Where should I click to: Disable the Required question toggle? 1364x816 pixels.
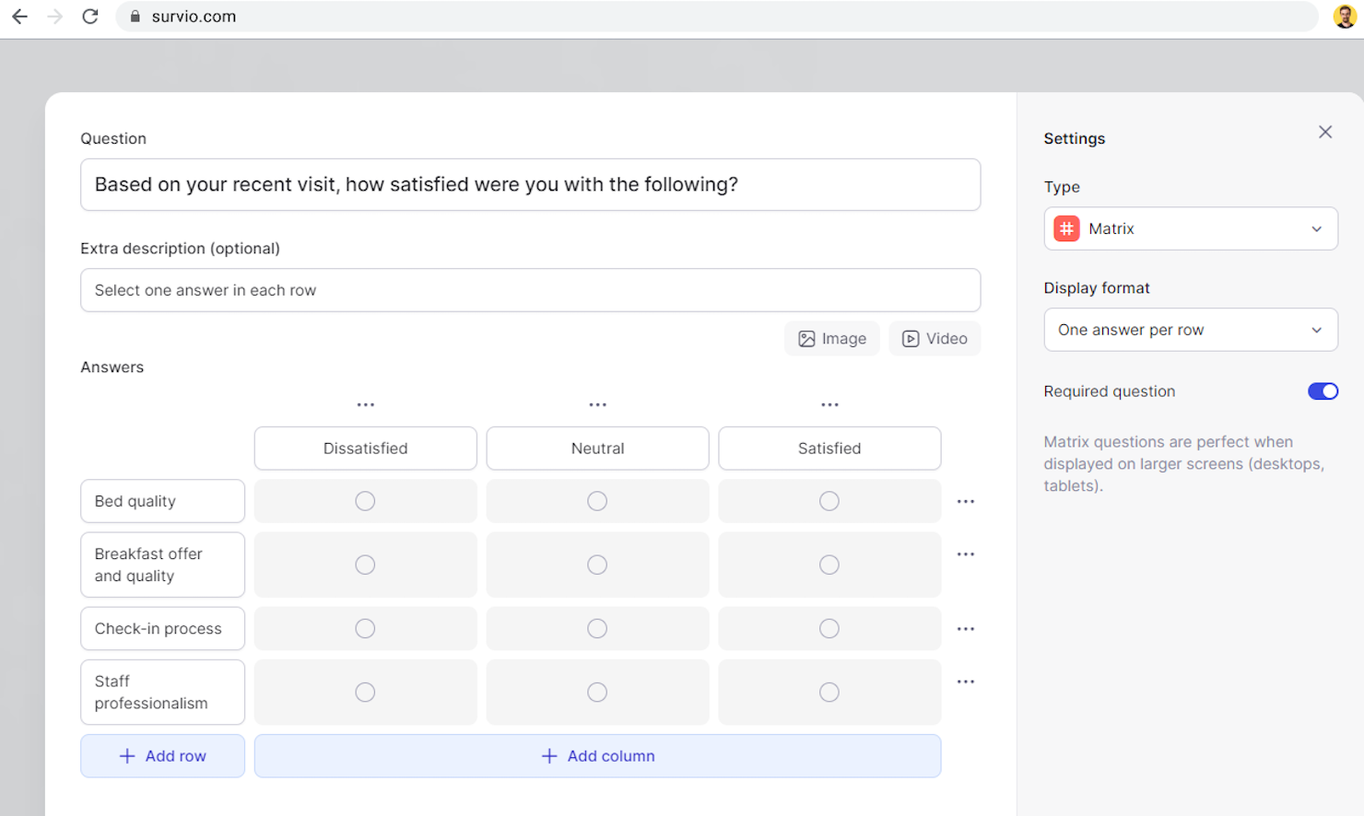tap(1323, 391)
